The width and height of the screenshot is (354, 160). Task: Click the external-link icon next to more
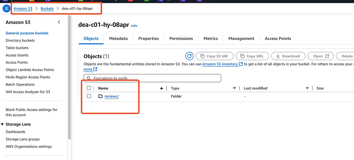coord(96,69)
